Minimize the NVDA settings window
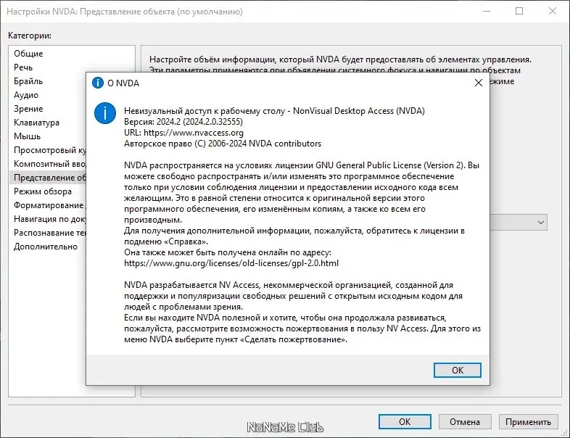570x438 pixels. click(487, 11)
